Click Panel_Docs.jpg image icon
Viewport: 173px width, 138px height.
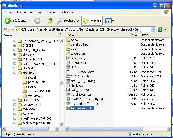click(68, 94)
